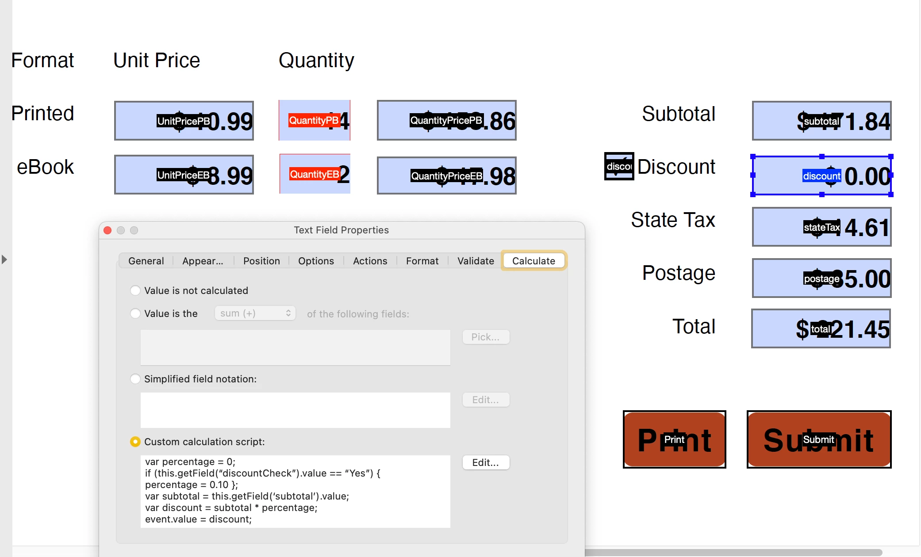Screen dimensions: 921x557
Task: Select the UnitPriceEB form field
Action: [184, 175]
